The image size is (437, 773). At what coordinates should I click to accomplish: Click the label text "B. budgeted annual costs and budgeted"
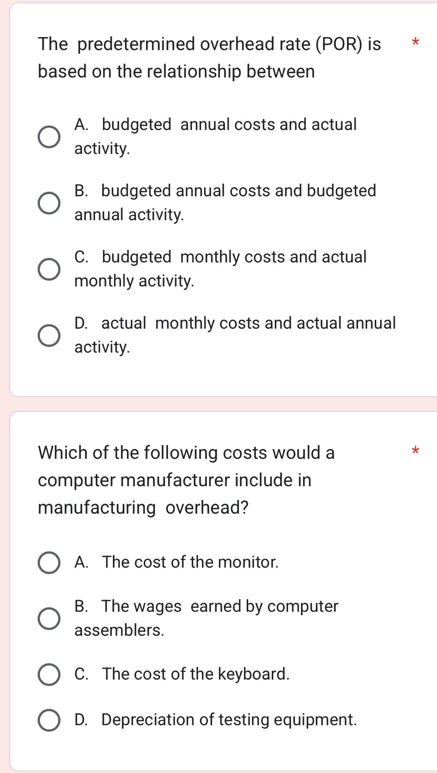click(225, 191)
